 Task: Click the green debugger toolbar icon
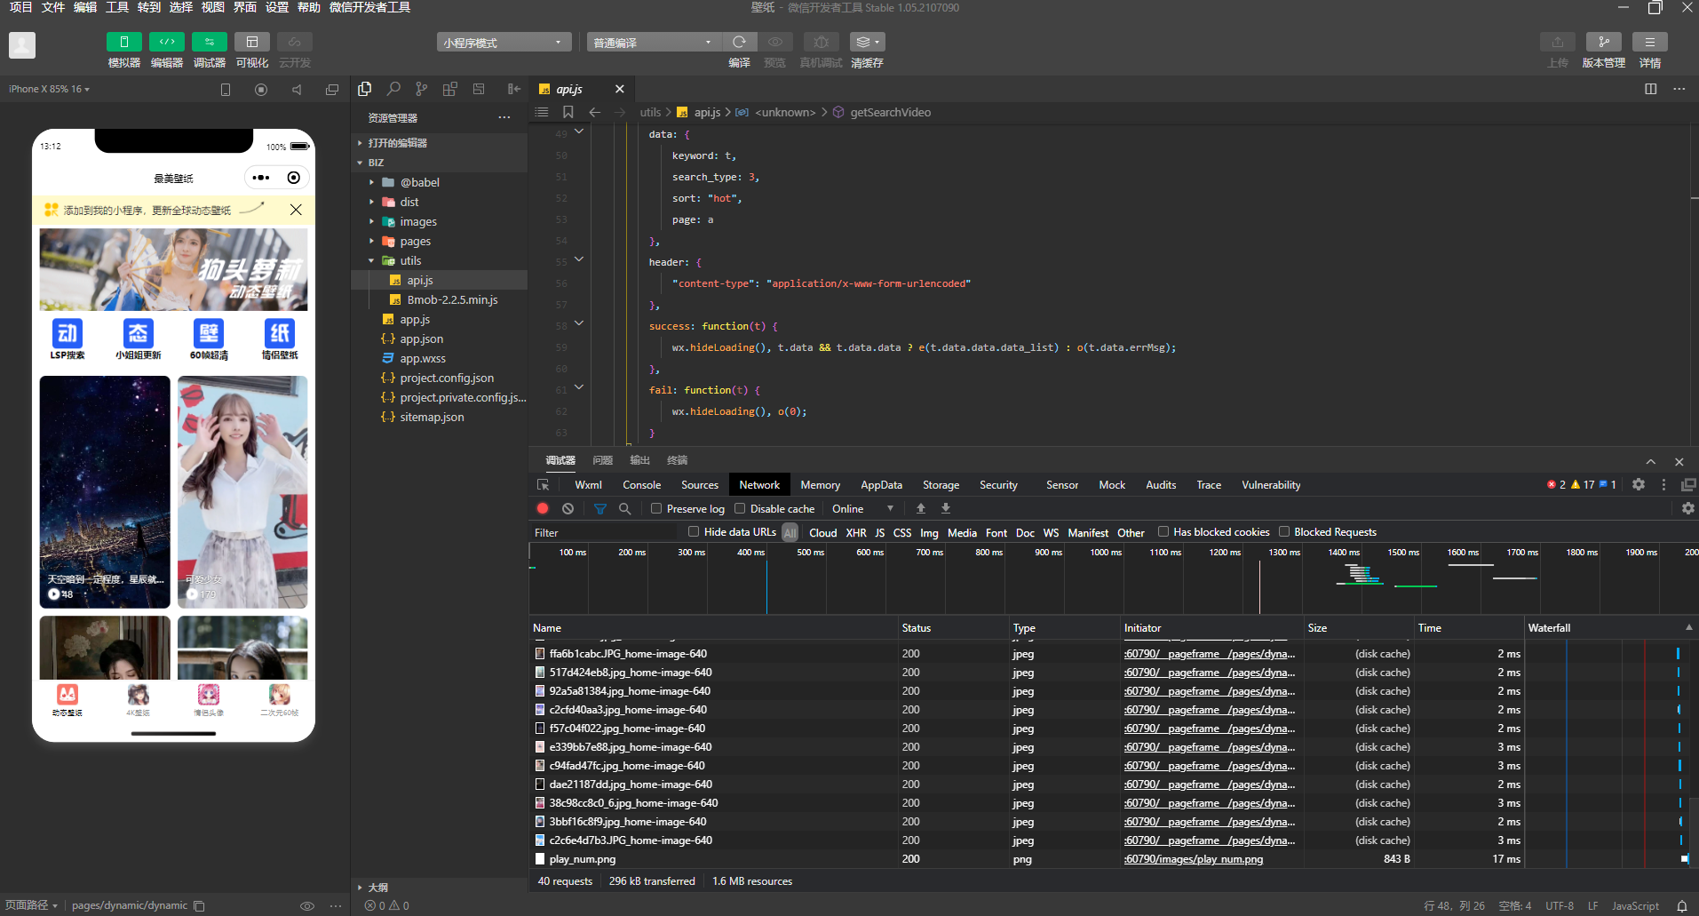(209, 42)
